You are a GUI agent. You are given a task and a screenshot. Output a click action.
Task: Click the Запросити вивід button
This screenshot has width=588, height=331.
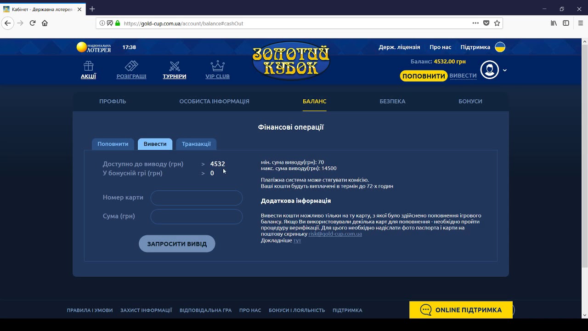pyautogui.click(x=177, y=244)
